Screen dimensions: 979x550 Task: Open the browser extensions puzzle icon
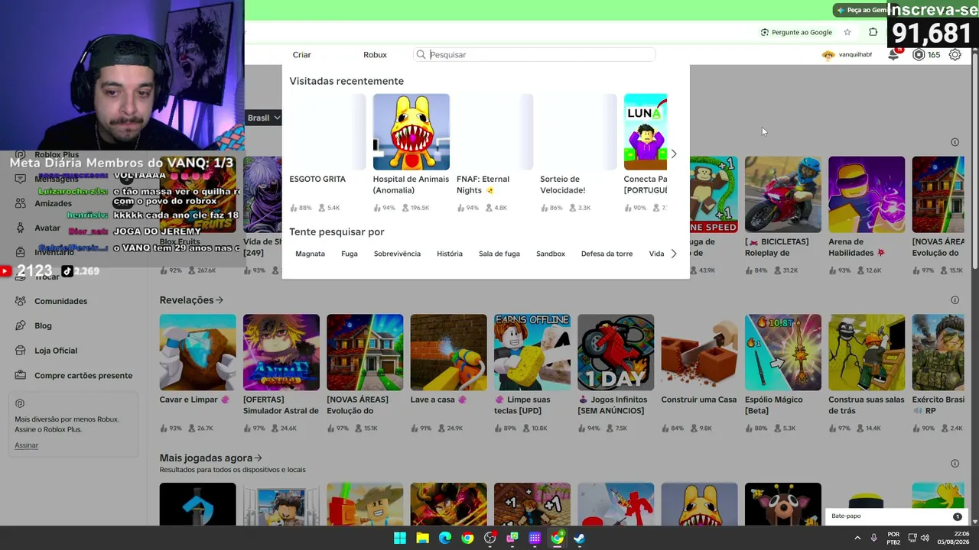tap(873, 32)
